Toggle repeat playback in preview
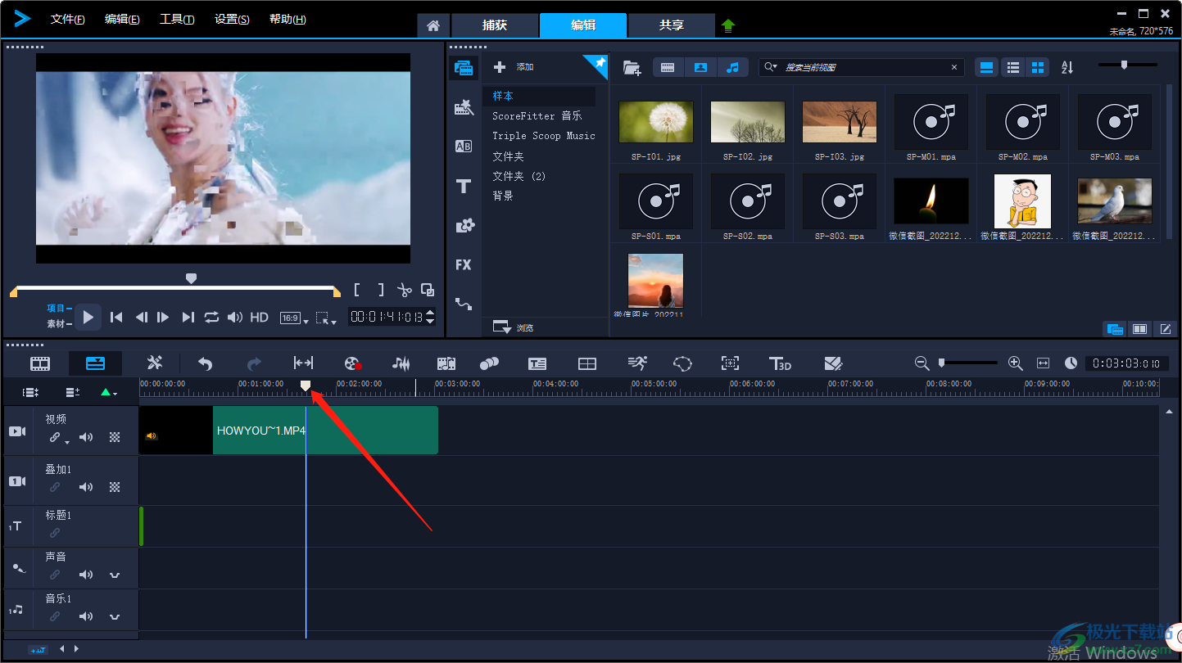 point(211,317)
